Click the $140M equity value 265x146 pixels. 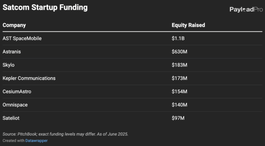point(179,105)
